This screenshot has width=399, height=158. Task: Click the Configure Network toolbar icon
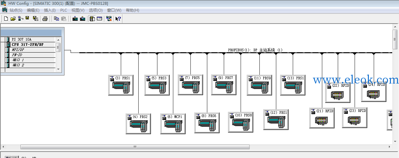[x=109, y=19]
